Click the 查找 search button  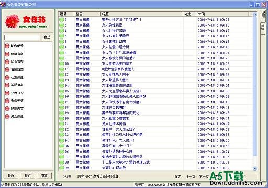47,37
